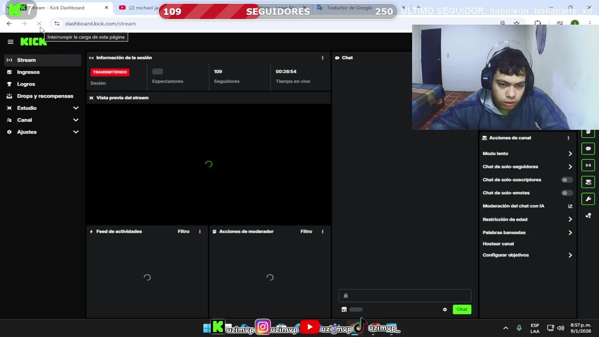Open external link icon for Moderación del chat con IA
This screenshot has height=337, width=599.
(x=570, y=206)
